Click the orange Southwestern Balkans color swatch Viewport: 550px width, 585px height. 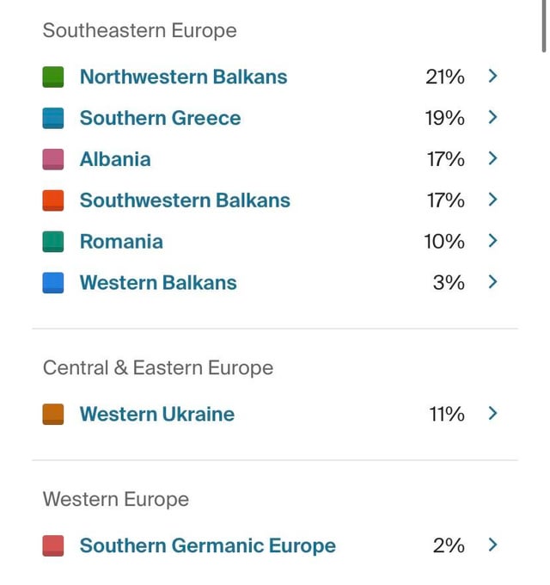[54, 200]
